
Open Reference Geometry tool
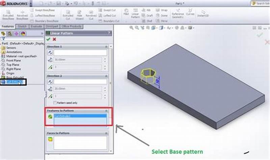point(178,13)
